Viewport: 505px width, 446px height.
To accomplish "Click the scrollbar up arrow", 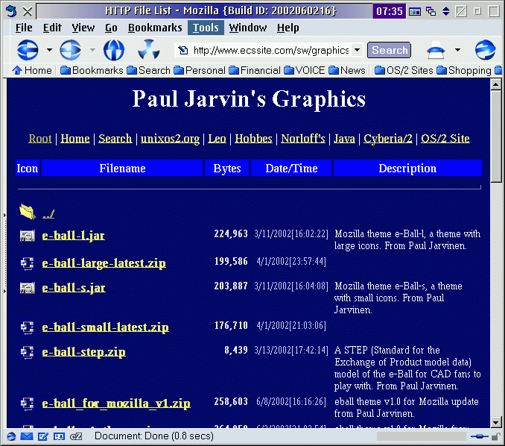I will point(495,85).
